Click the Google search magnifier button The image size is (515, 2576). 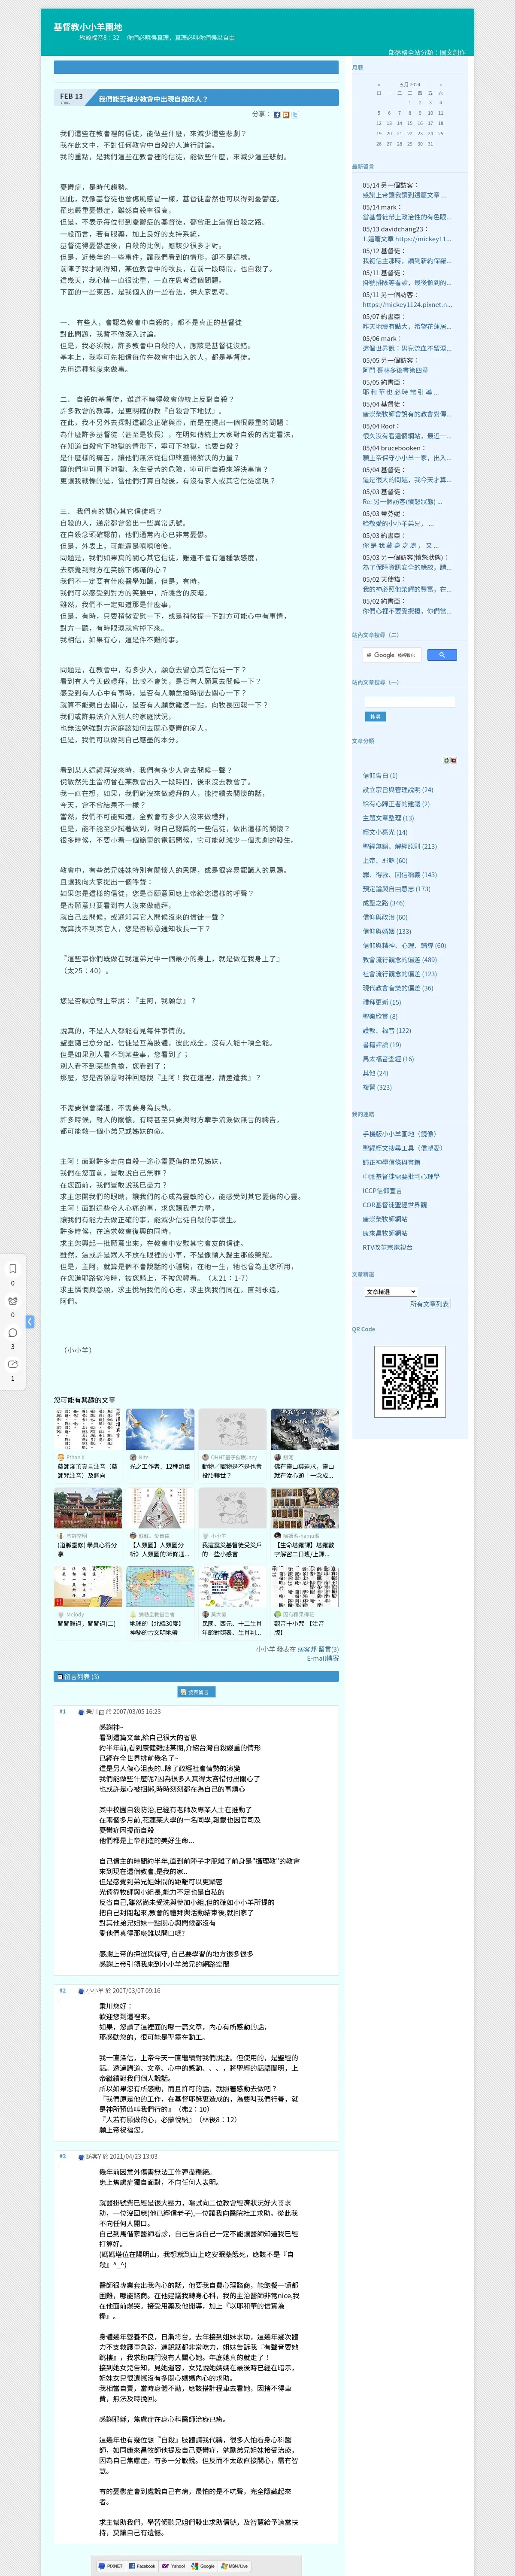(x=442, y=655)
